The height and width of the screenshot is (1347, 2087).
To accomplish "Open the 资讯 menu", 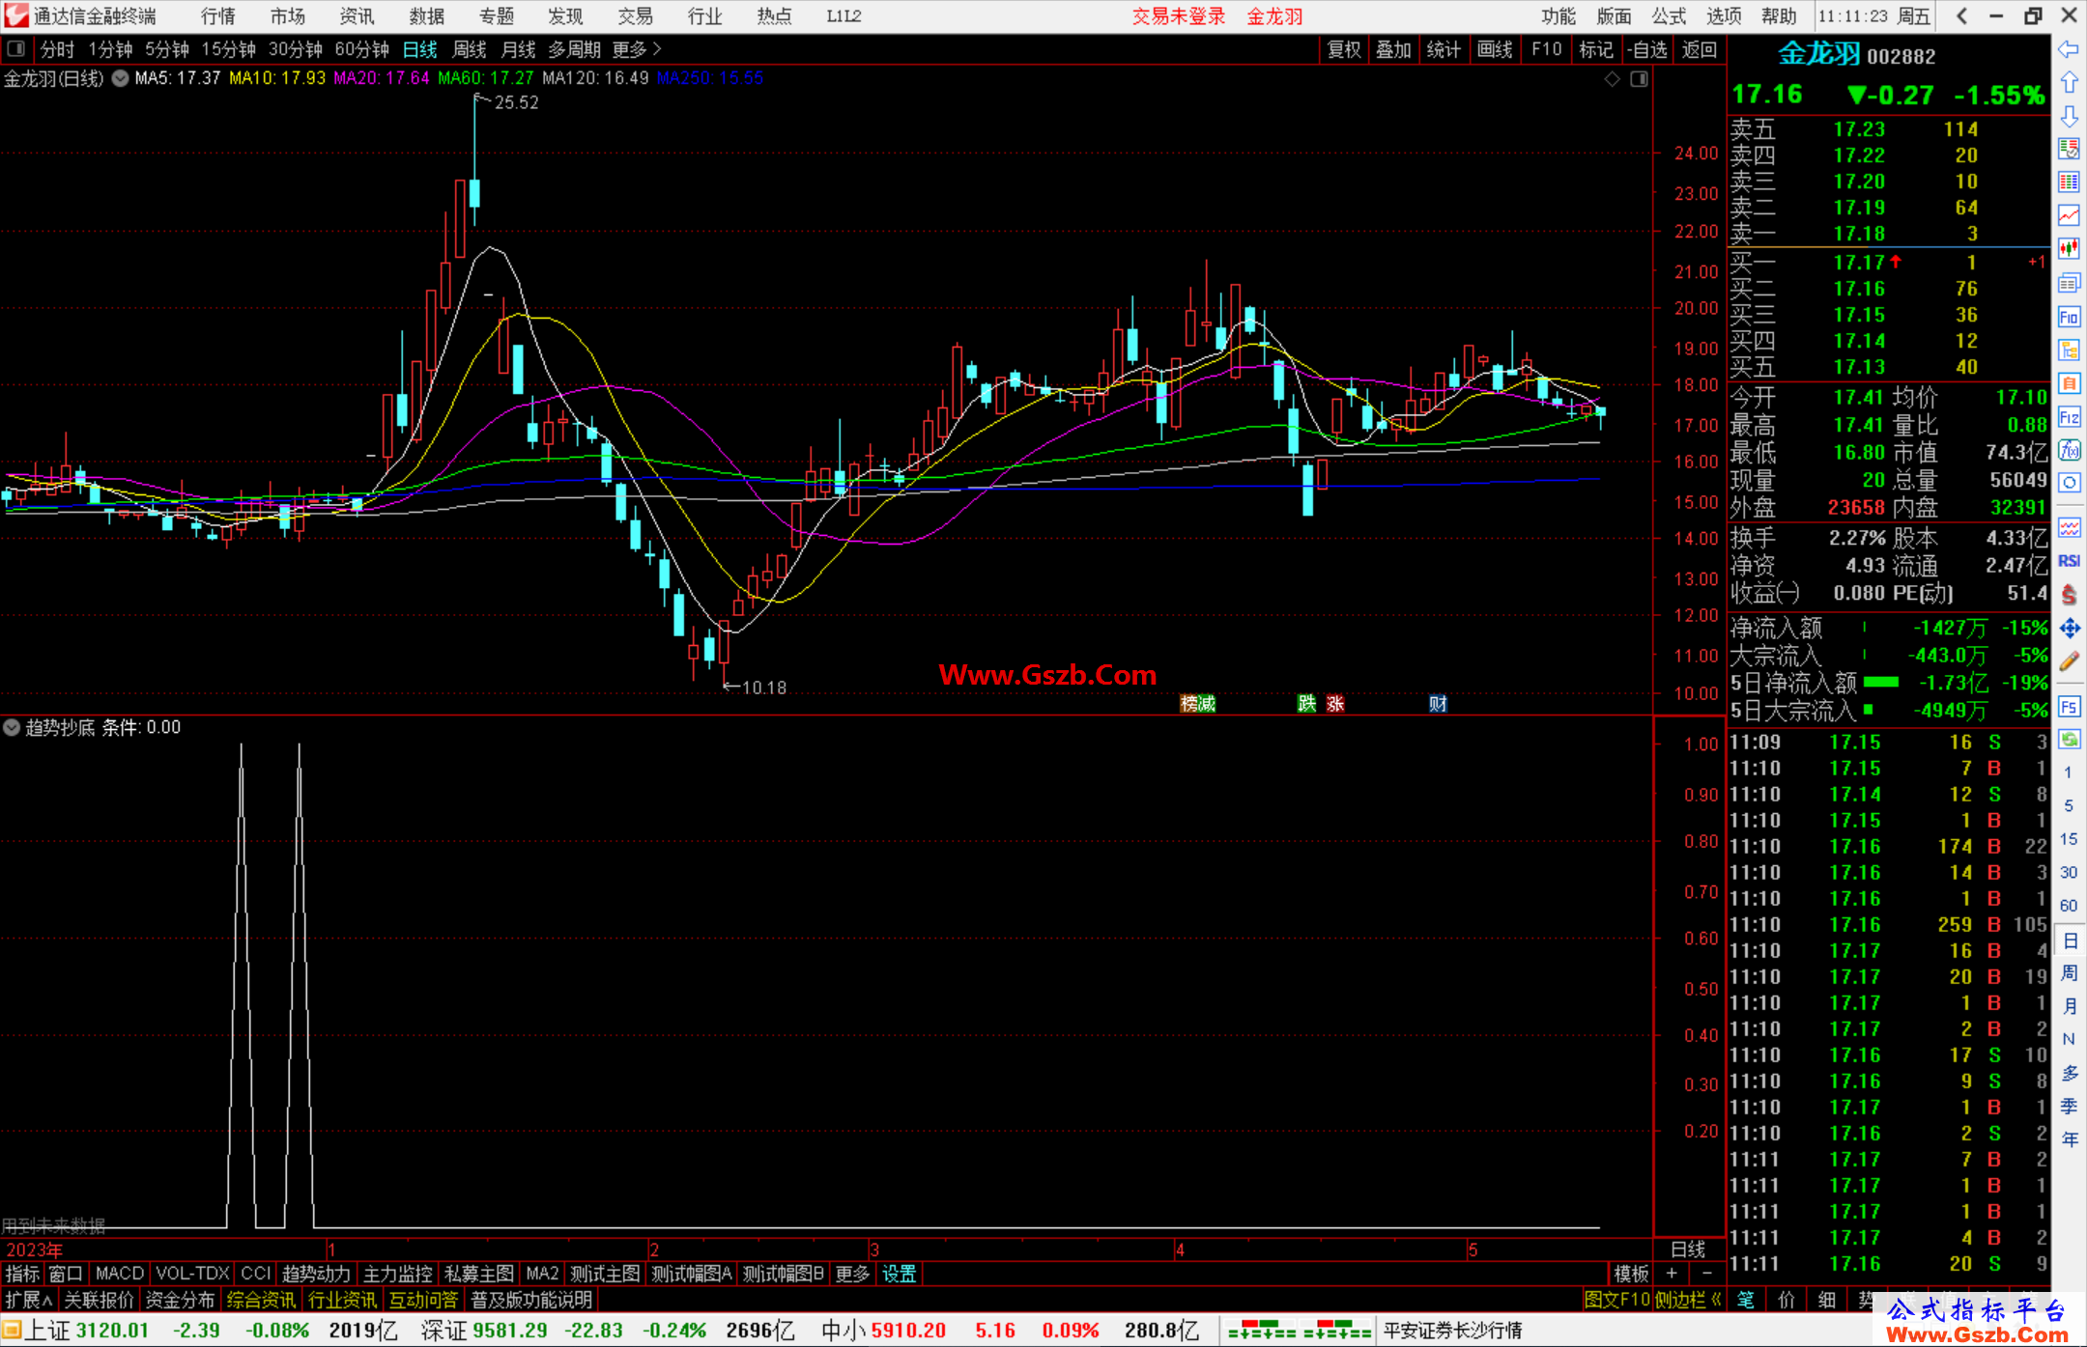I will 357,16.
